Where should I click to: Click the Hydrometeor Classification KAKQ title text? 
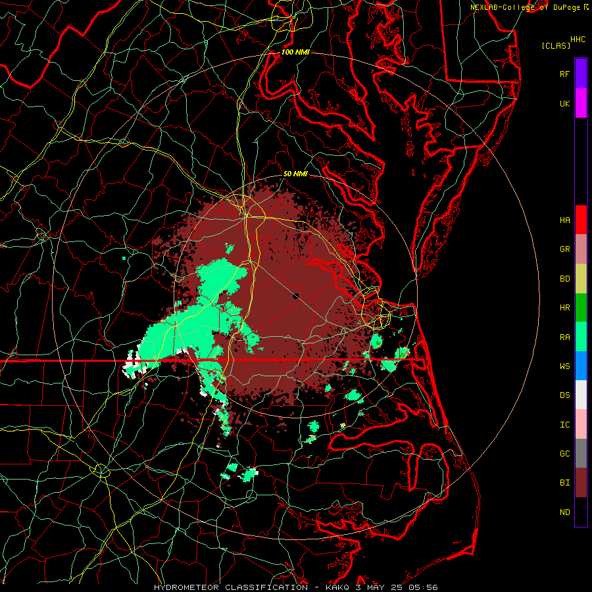pyautogui.click(x=295, y=587)
